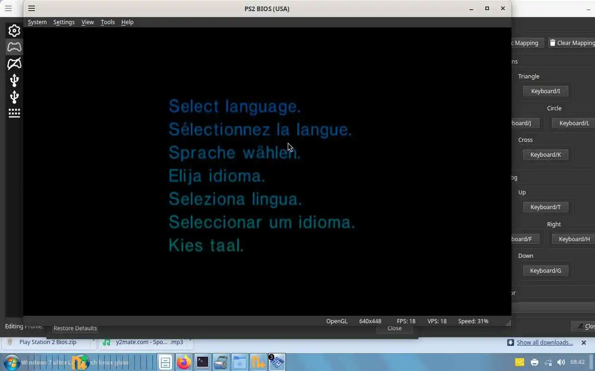Launch Firefox from the taskbar

tap(184, 362)
